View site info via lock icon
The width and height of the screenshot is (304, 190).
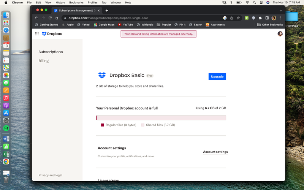65,18
